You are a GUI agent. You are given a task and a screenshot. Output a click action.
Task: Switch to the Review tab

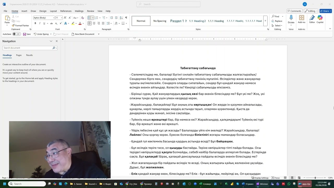[x=91, y=11]
